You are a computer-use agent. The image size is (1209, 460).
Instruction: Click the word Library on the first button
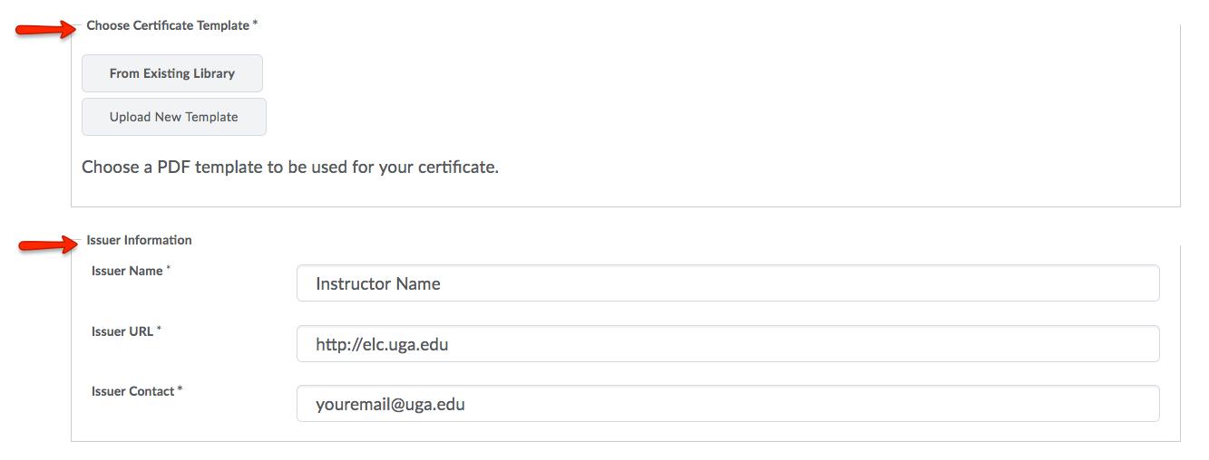coord(214,73)
